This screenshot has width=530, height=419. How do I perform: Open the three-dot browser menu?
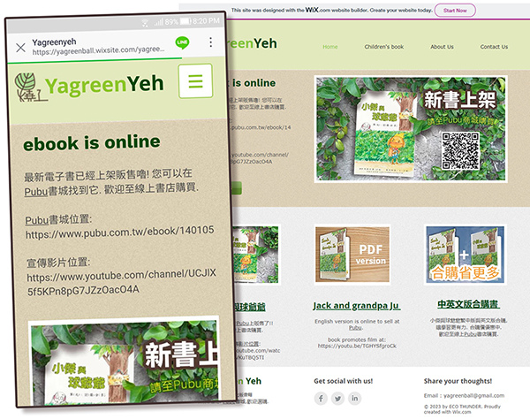coord(211,42)
